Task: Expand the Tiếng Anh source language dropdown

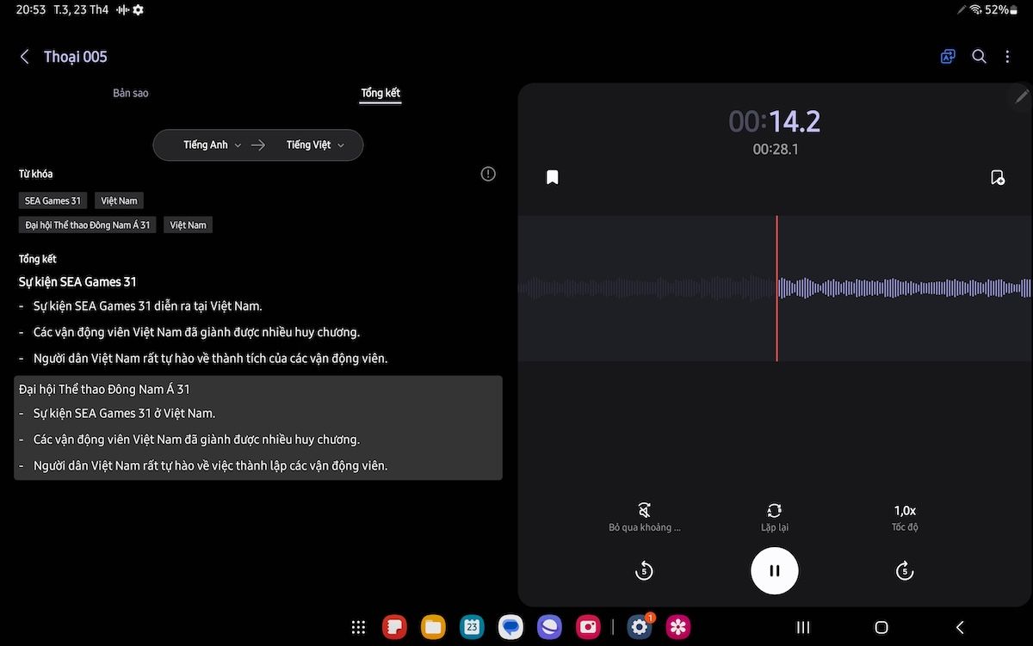Action: (x=212, y=145)
